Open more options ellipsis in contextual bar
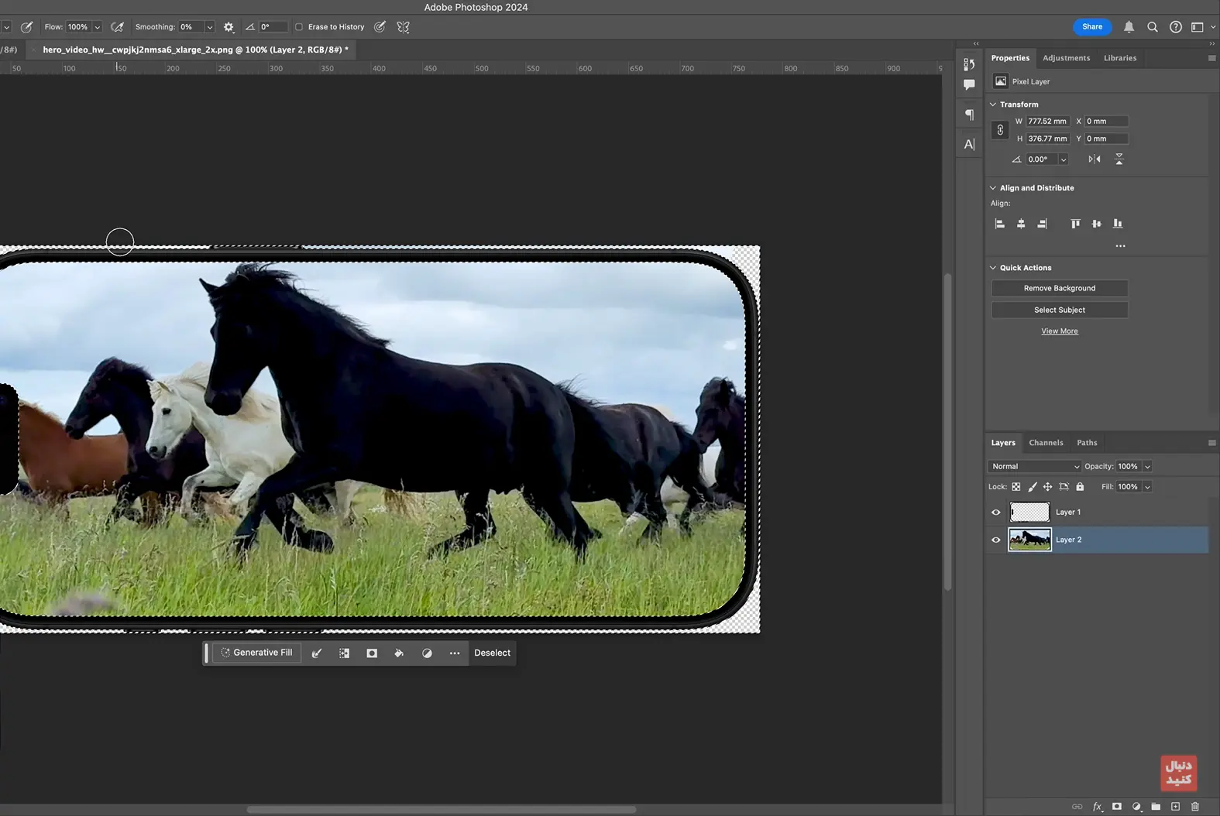 [455, 653]
